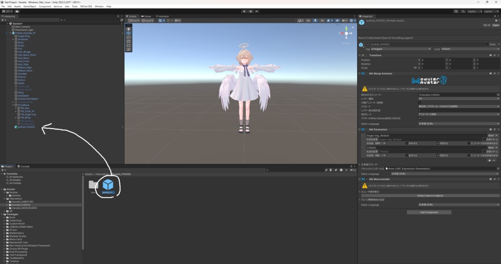Open the draw mode shading dropdown
The image size is (501, 264).
[x=300, y=21]
